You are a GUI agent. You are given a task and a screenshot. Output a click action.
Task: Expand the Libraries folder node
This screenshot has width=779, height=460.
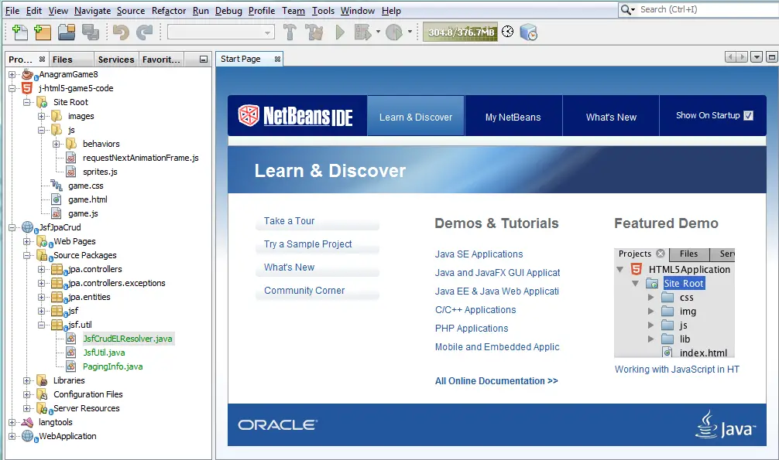(27, 380)
